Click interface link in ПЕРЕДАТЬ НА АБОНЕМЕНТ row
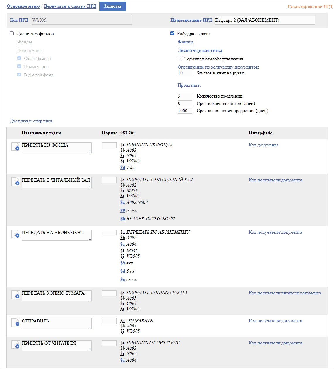This screenshot has width=334, height=369. [275, 232]
